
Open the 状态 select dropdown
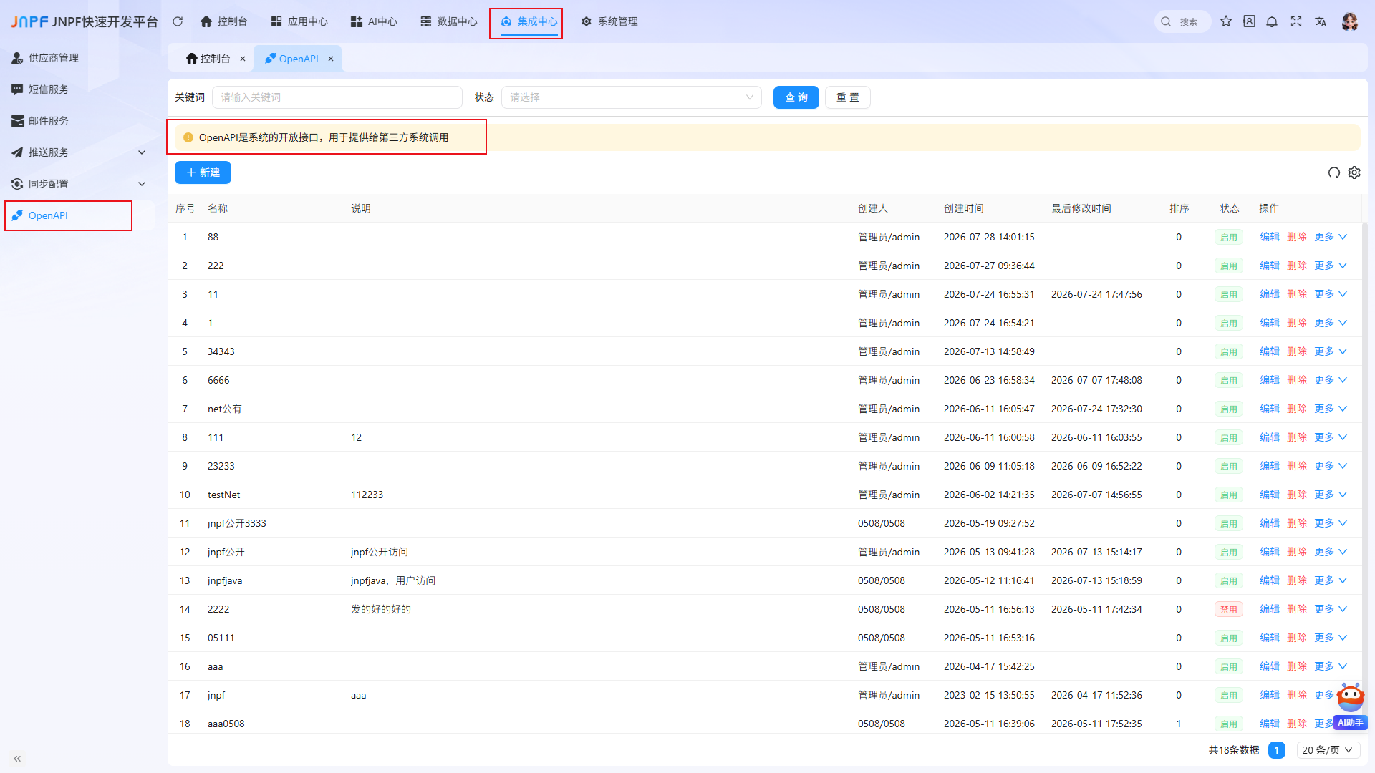[x=632, y=97]
